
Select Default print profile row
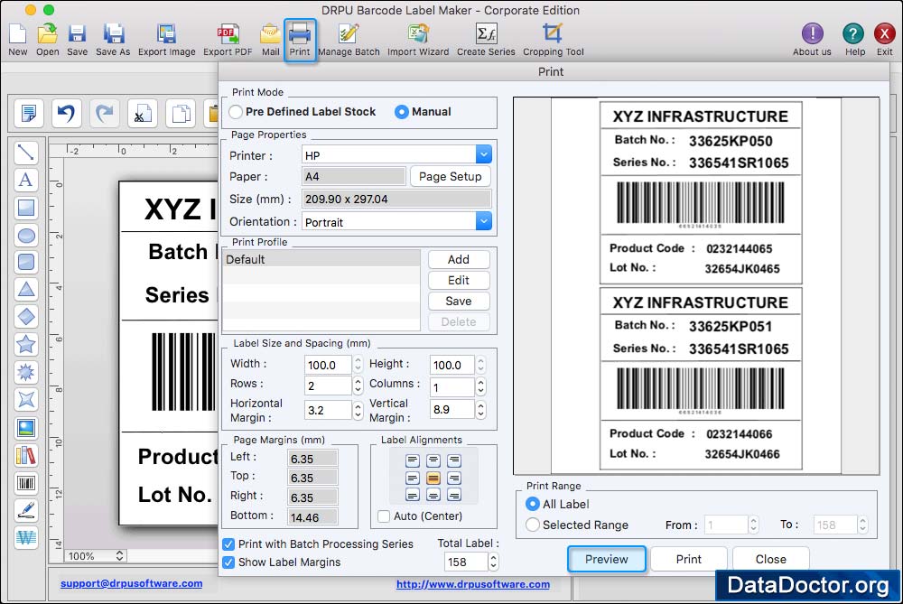pyautogui.click(x=321, y=259)
